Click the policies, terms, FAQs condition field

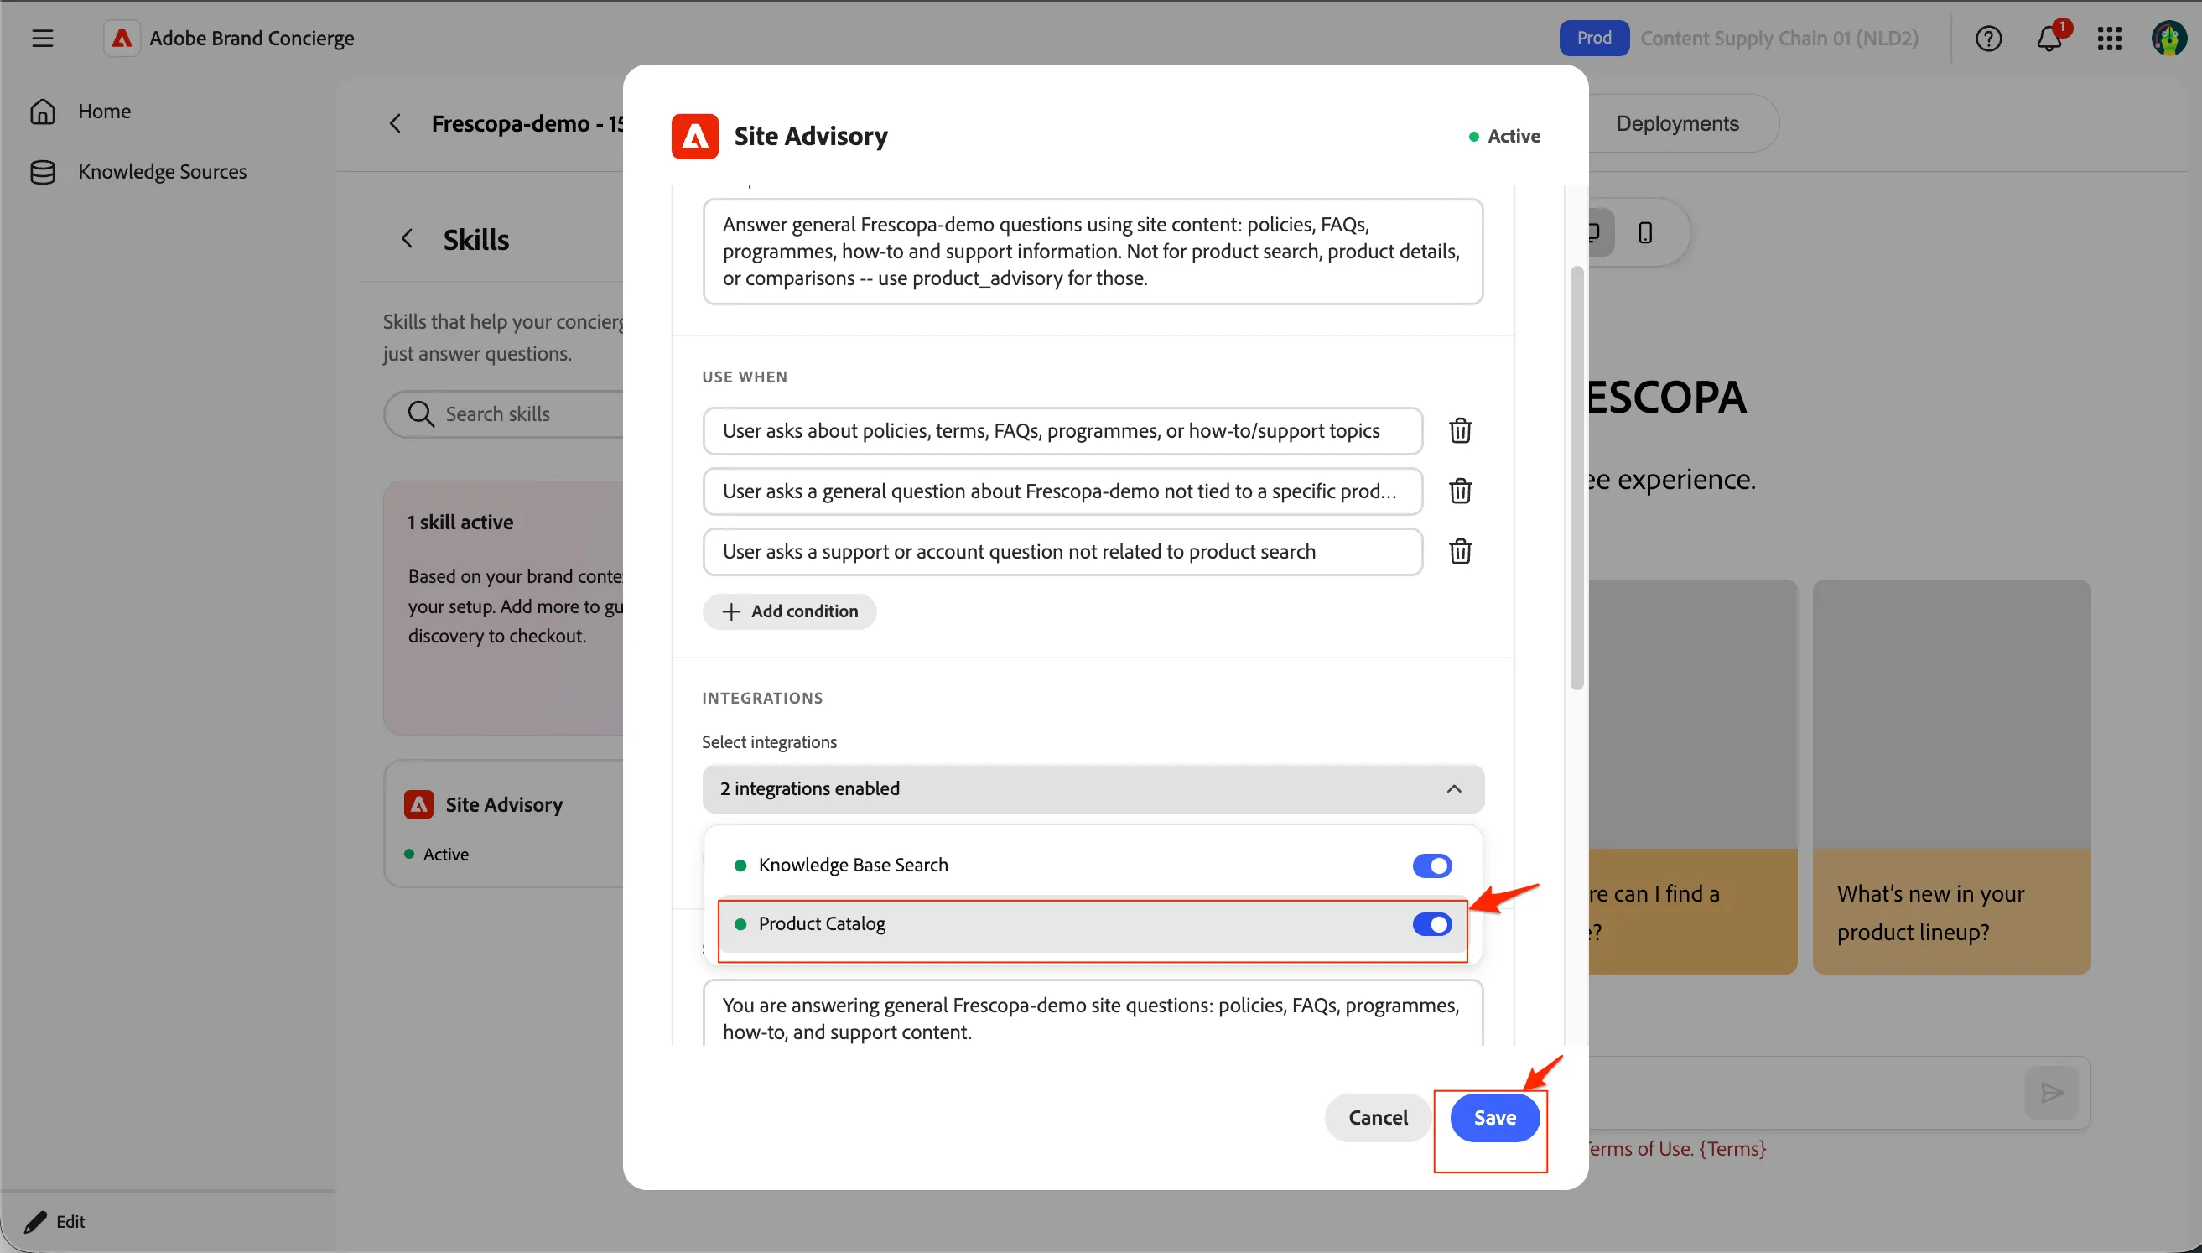click(1062, 430)
